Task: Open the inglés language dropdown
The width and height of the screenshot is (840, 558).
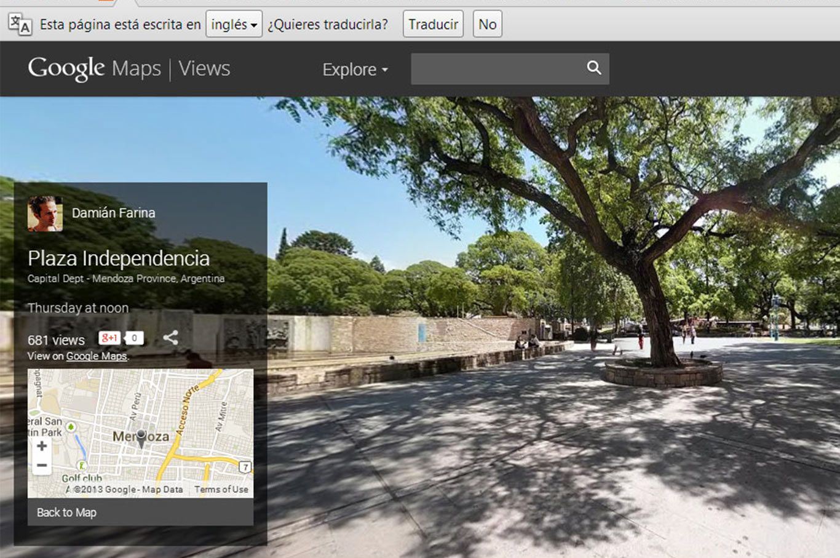Action: tap(234, 23)
